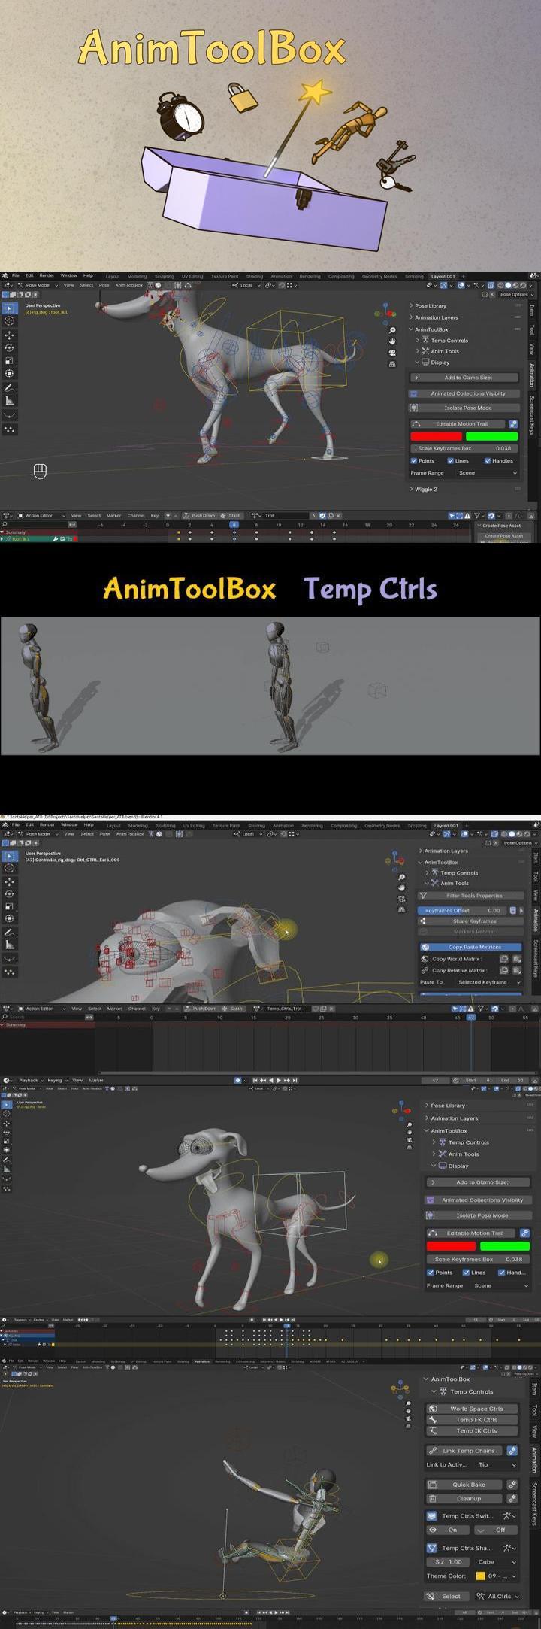Viewport: 541px width, 1629px height.
Task: Open the Cube shape dropdown
Action: coord(496,1561)
